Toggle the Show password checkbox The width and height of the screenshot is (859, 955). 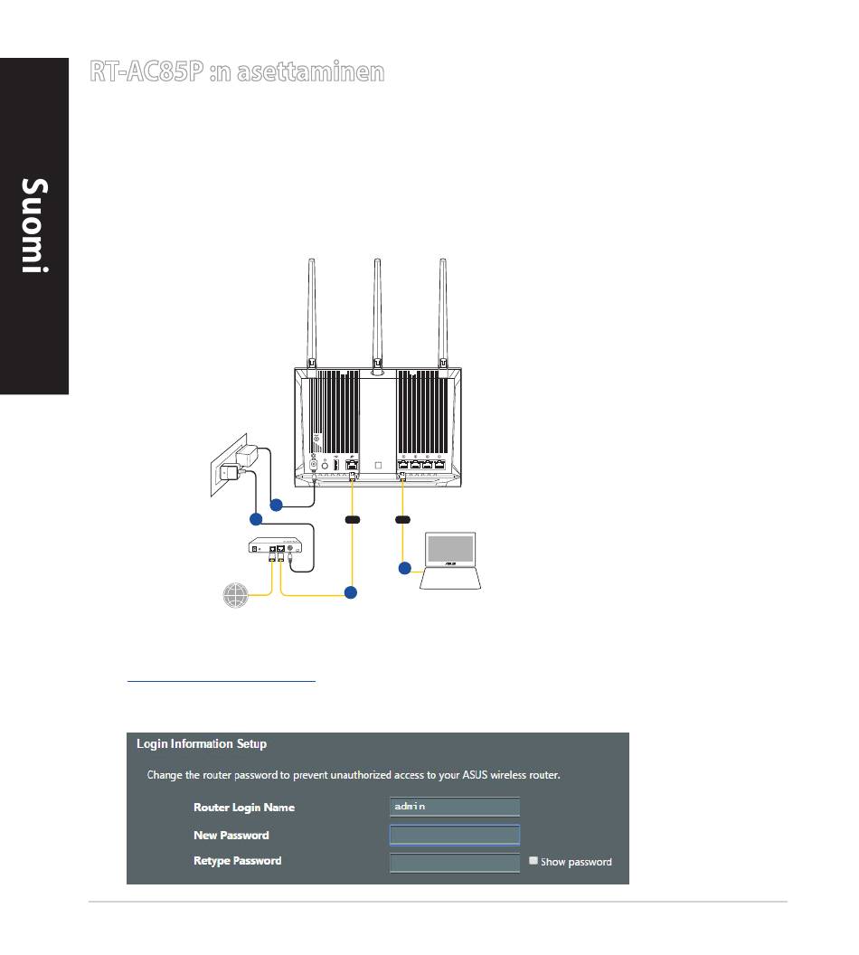pyautogui.click(x=533, y=861)
